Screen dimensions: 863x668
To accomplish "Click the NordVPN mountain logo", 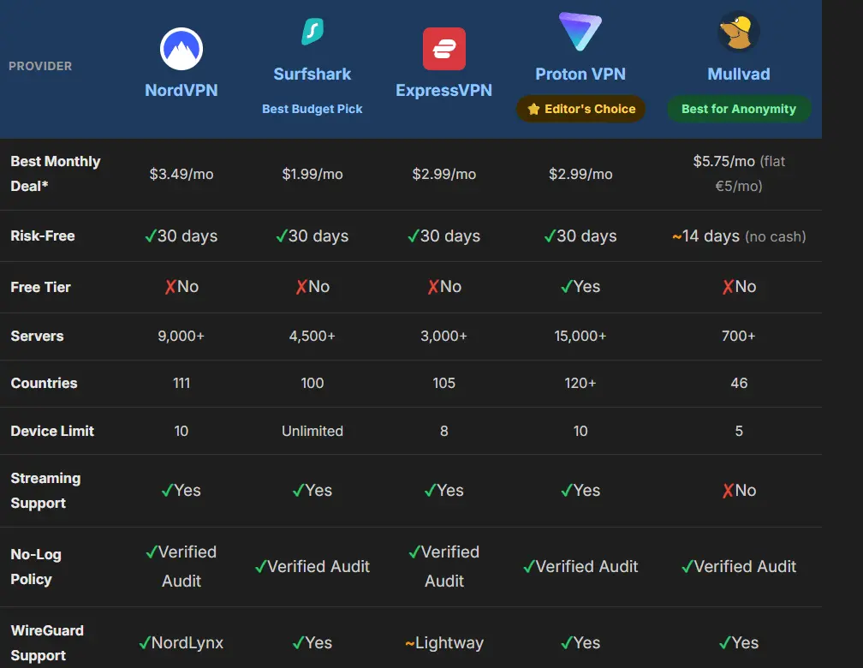I will (x=182, y=49).
